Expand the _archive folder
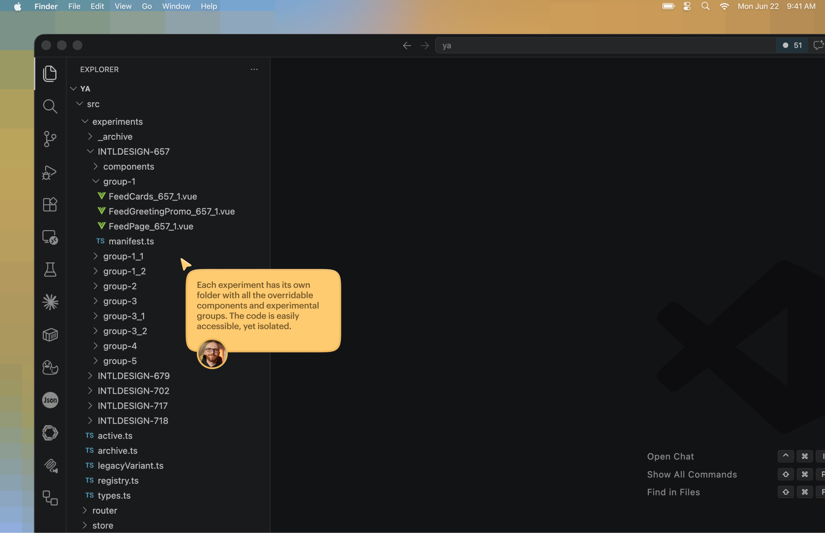The image size is (825, 533). (115, 137)
